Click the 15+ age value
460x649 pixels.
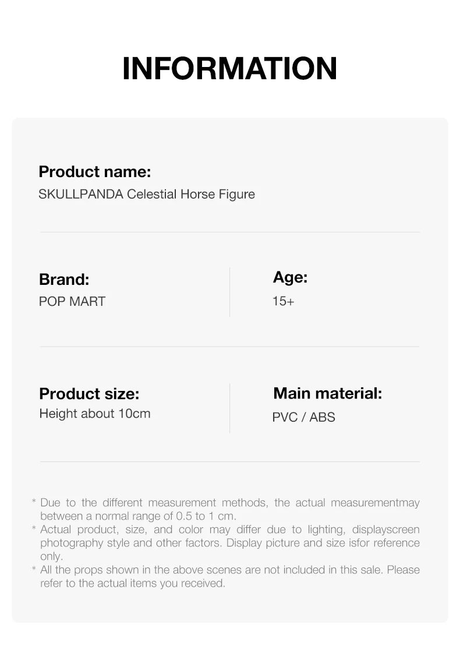click(283, 301)
